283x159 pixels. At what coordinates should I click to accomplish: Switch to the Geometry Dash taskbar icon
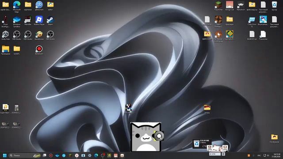(109, 155)
